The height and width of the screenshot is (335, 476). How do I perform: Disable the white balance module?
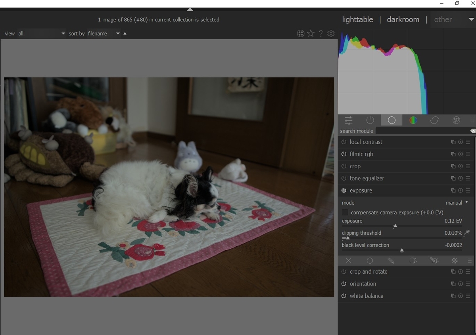344,296
